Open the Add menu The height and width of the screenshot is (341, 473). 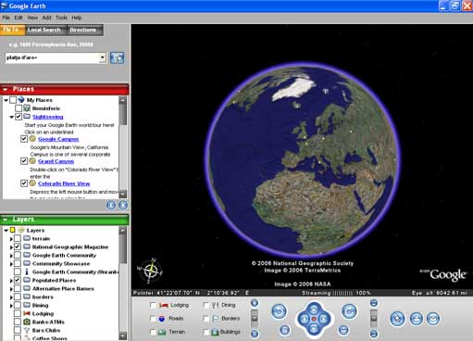tap(46, 18)
